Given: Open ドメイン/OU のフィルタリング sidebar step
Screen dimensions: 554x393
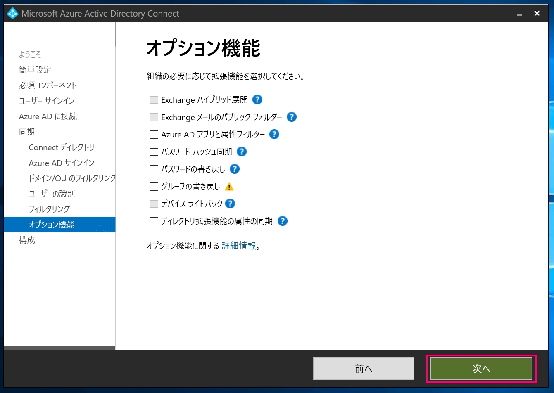Looking at the screenshot, I should point(72,178).
